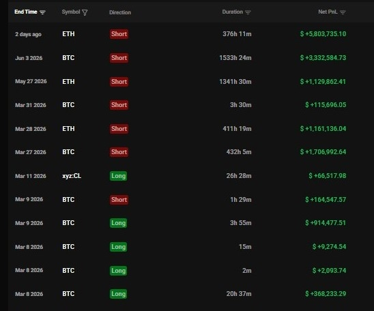Viewport: 374px width, 311px height.
Task: Select the Mar 11 2026 date cell
Action: 31,176
